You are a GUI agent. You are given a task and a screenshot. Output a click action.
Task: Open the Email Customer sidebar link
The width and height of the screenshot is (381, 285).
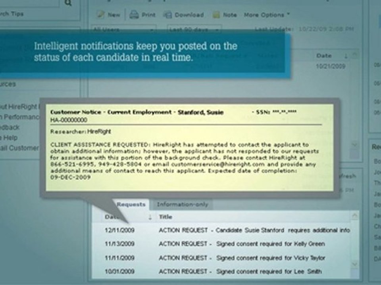click(x=19, y=148)
